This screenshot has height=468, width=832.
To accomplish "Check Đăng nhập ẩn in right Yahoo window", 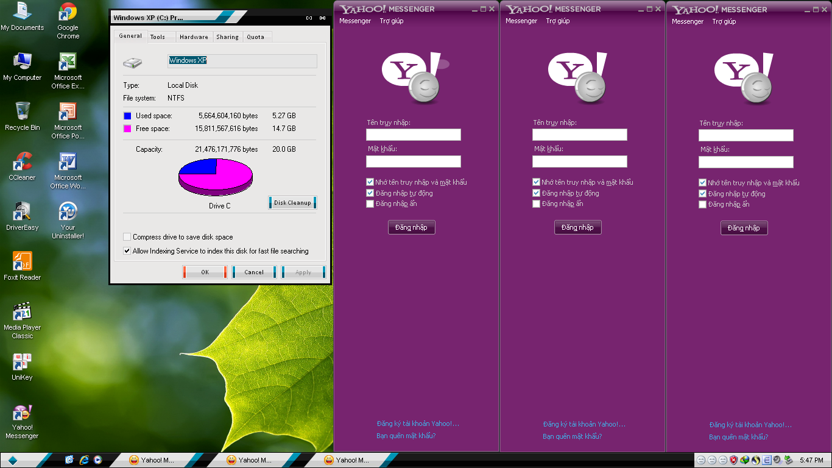I will pos(702,205).
